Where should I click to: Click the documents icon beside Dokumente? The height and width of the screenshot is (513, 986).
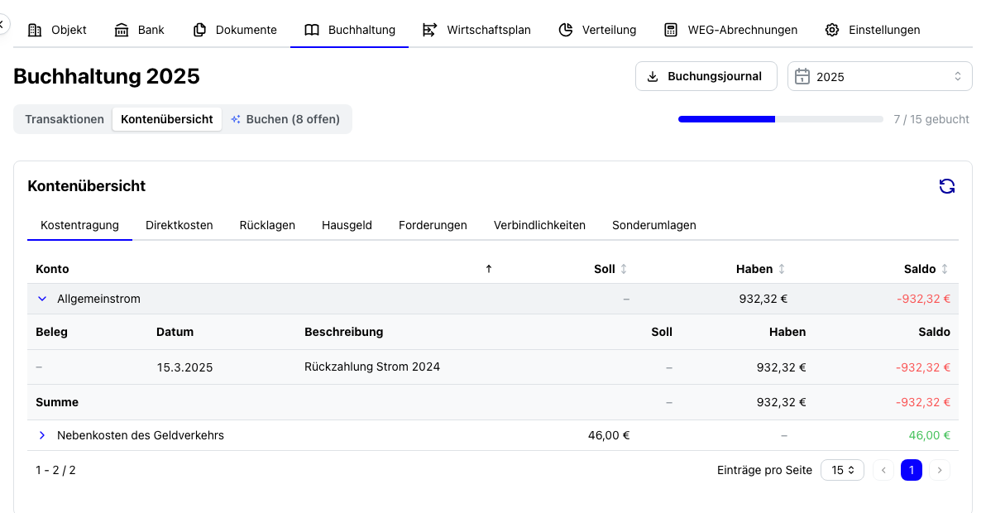pos(199,30)
